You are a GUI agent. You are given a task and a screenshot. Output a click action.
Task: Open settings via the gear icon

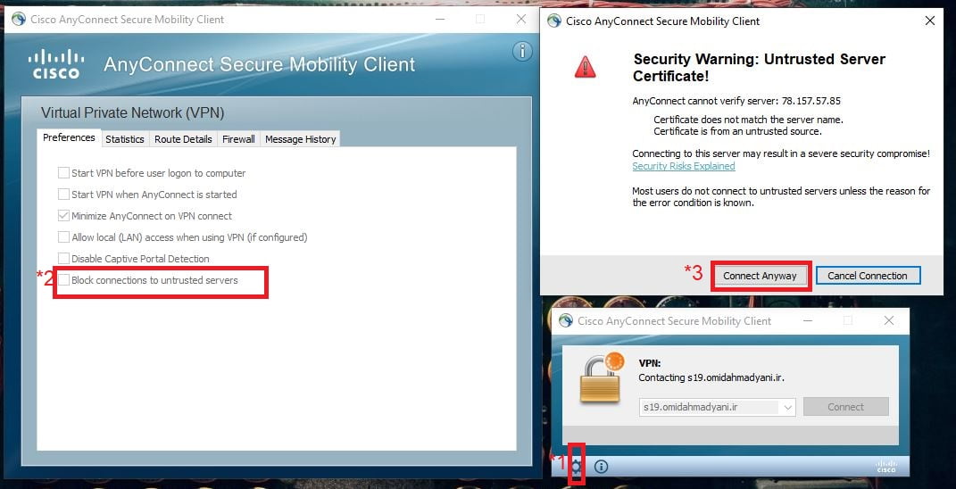click(x=577, y=466)
